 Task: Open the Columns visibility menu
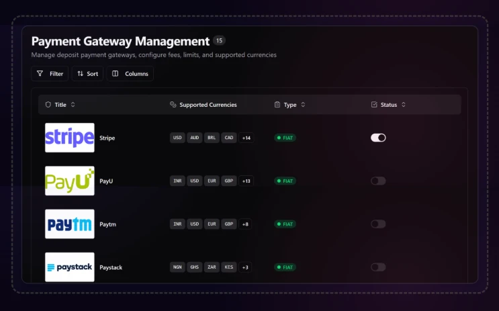[130, 74]
